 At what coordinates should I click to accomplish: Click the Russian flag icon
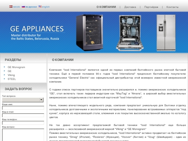coord(23,7)
